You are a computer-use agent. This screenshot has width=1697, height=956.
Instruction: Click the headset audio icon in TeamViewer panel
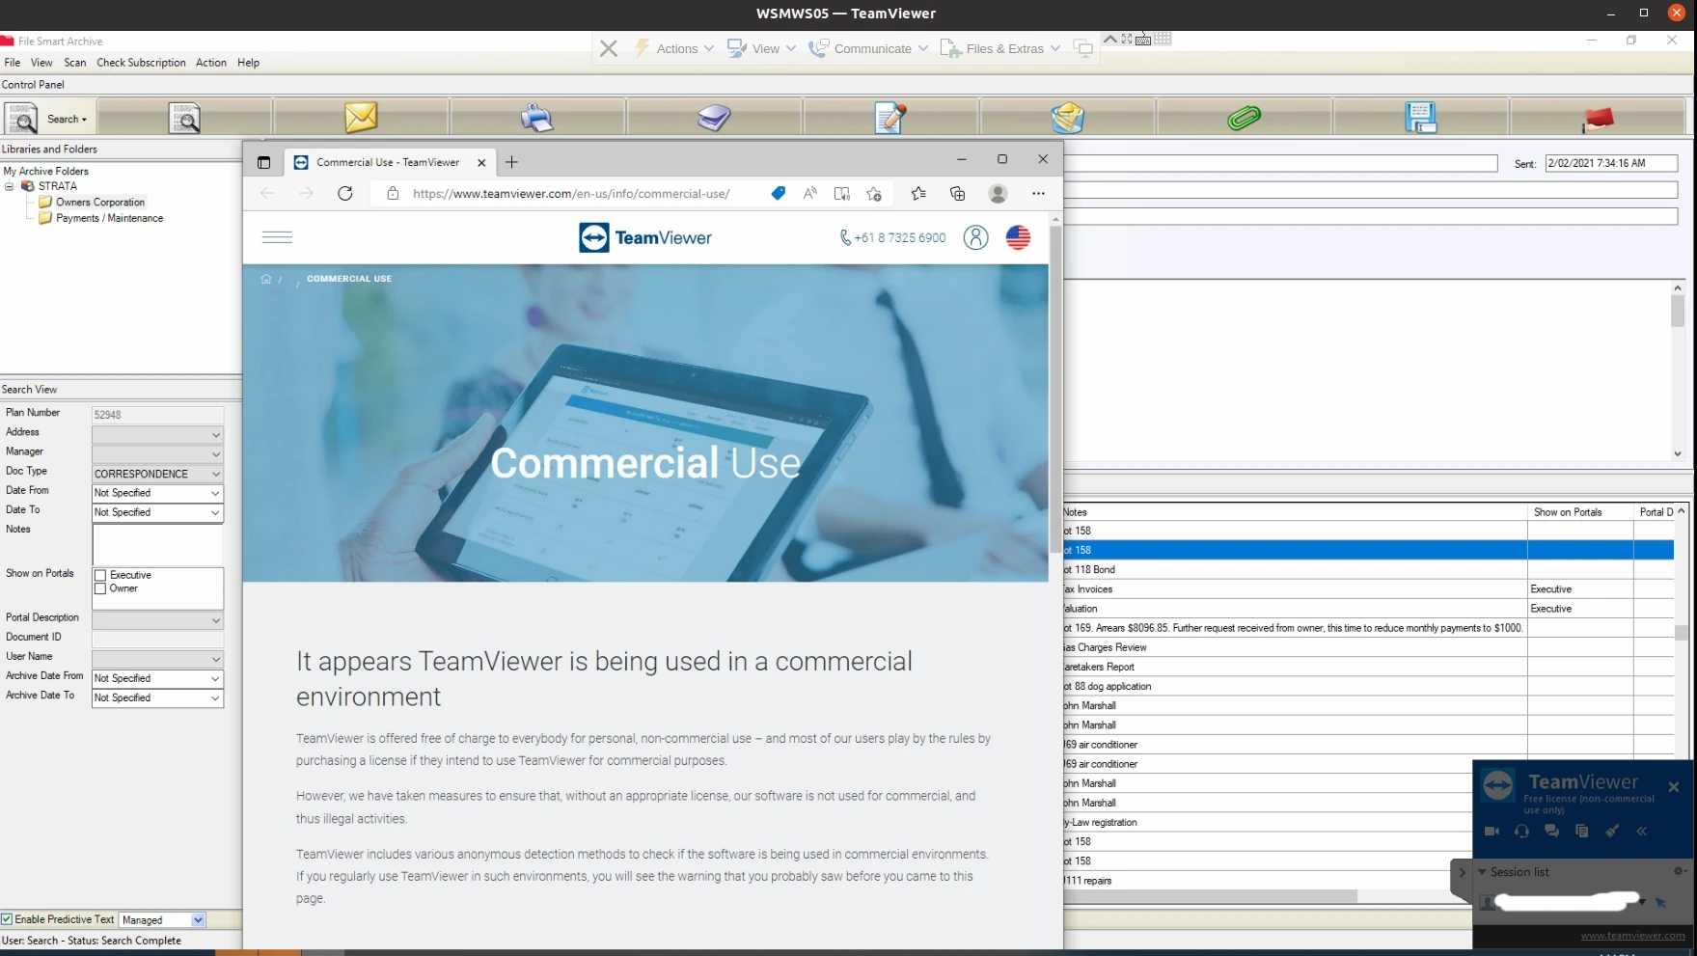tap(1521, 831)
